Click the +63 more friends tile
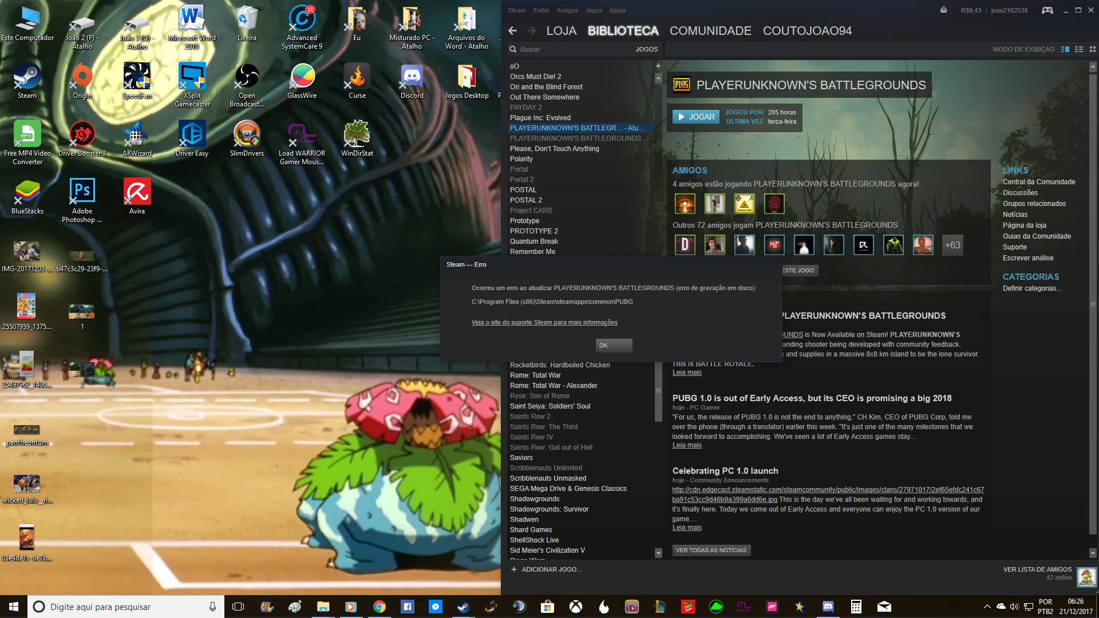Viewport: 1099px width, 618px height. (x=952, y=245)
